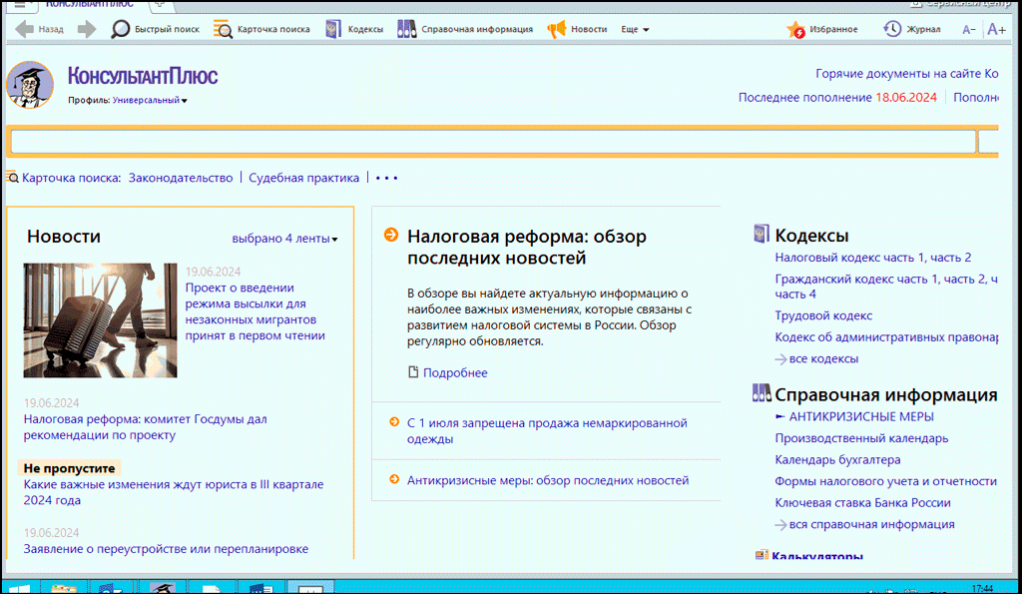1022x594 pixels.
Task: Click the КонсультантПлюс brand title text
Action: coord(143,76)
